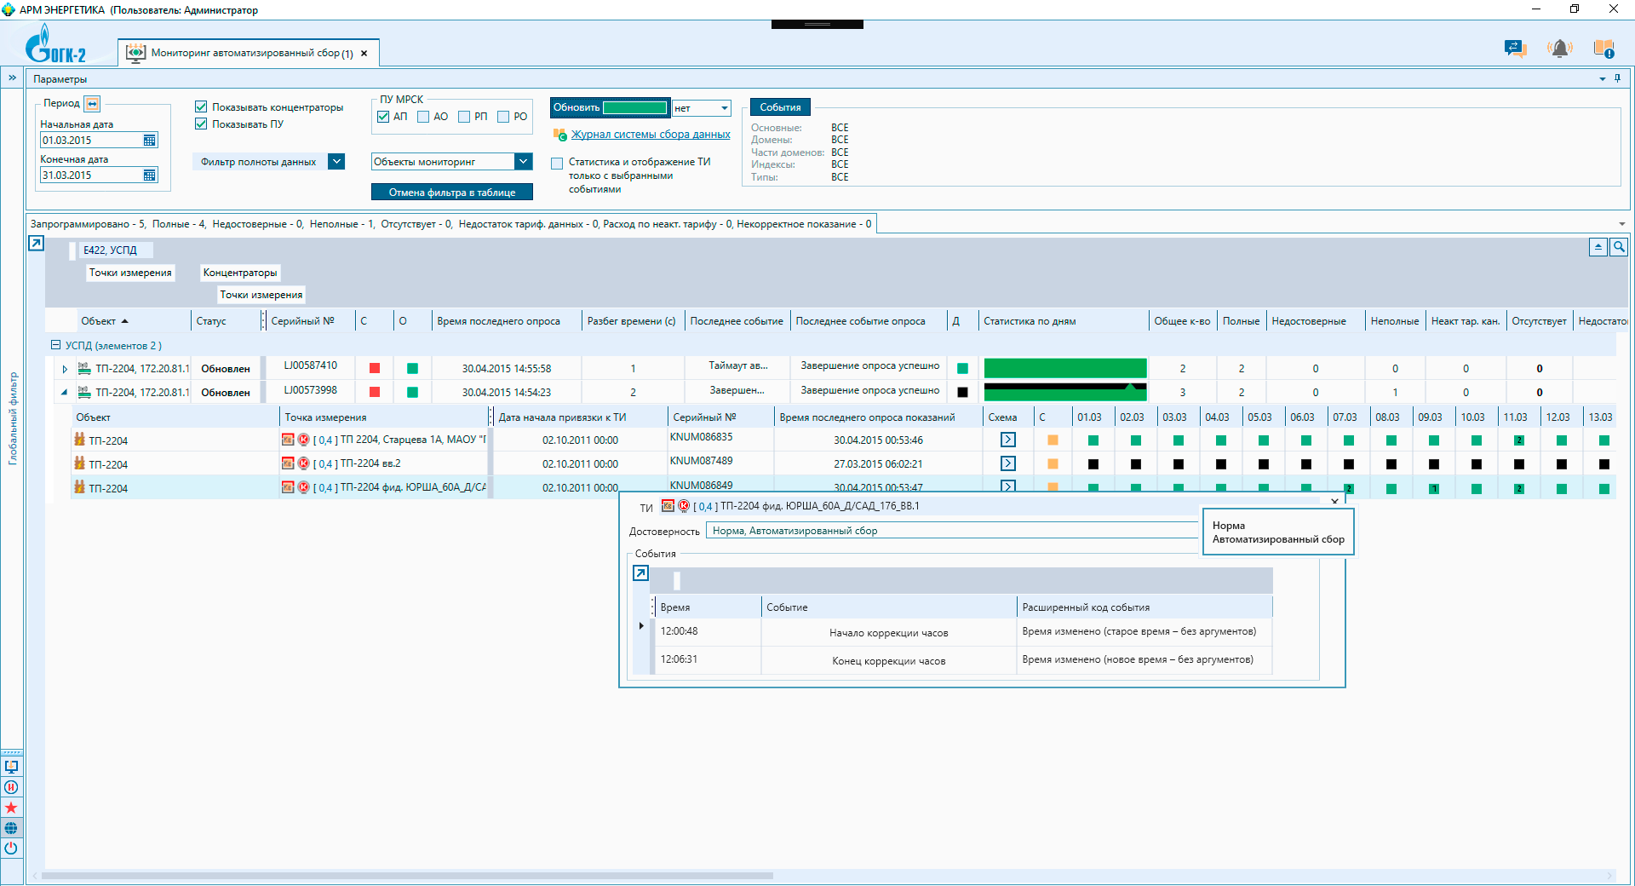
Task: Switch to События tab
Action: (780, 107)
